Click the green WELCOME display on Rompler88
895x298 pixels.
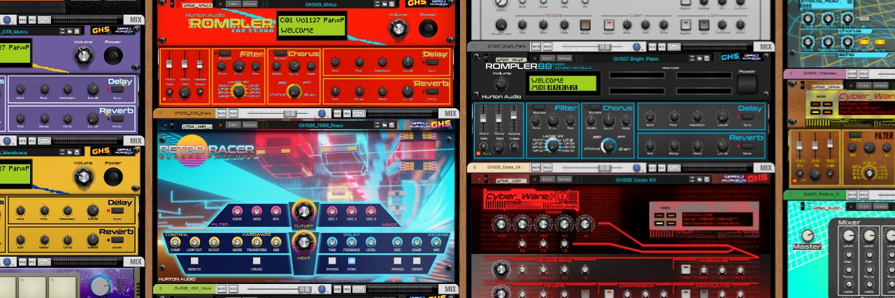click(563, 83)
